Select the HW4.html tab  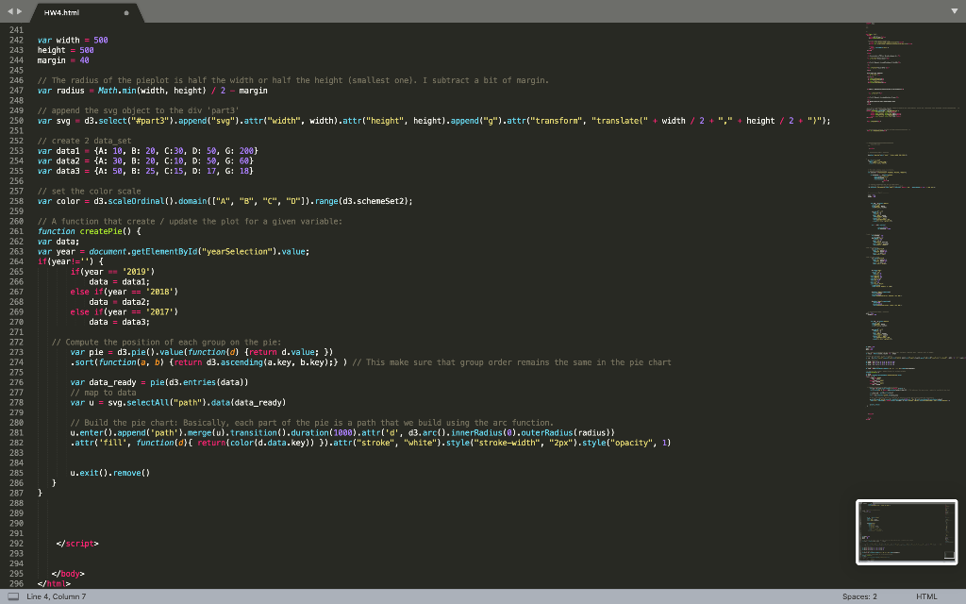[86, 12]
